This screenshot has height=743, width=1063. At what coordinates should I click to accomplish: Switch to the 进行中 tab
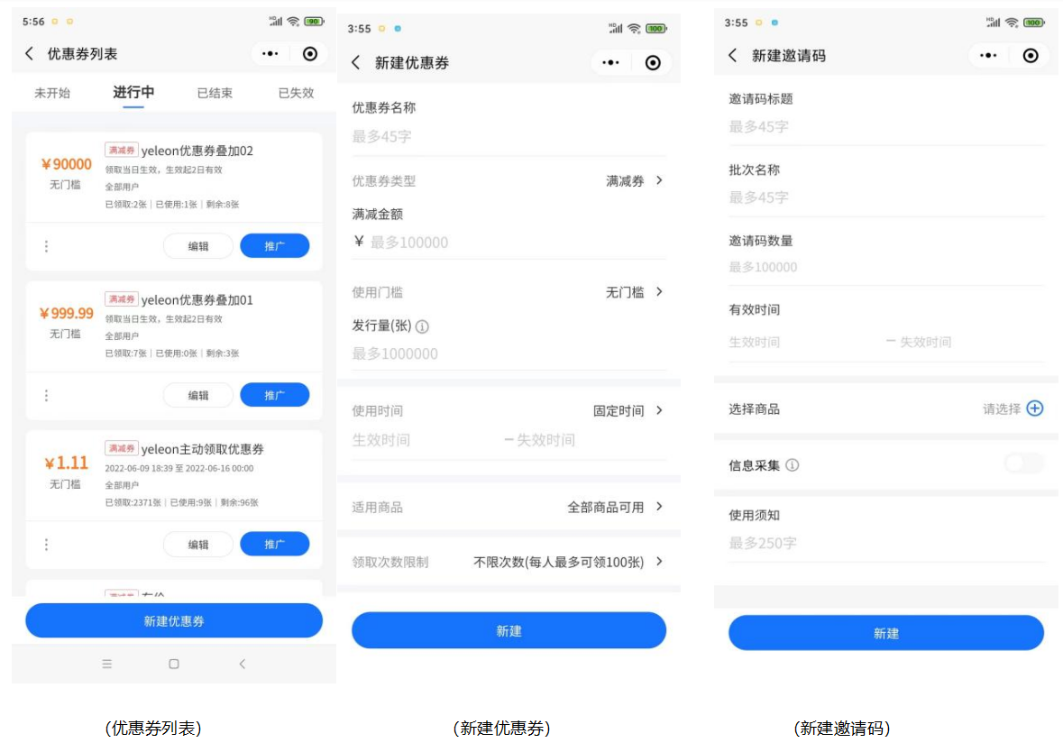(133, 92)
